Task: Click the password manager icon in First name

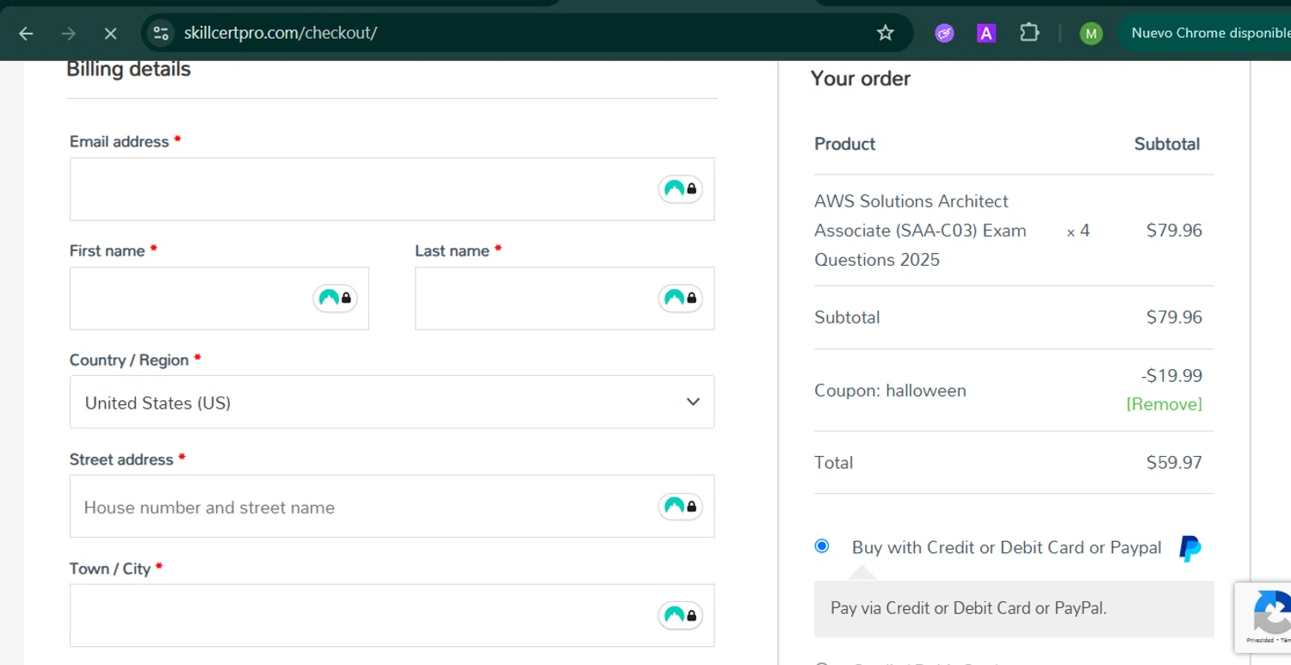Action: coord(335,299)
